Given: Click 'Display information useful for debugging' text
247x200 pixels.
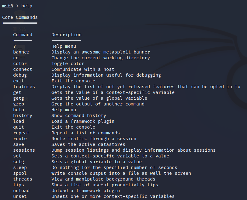Looking at the screenshot, I should (106, 75).
